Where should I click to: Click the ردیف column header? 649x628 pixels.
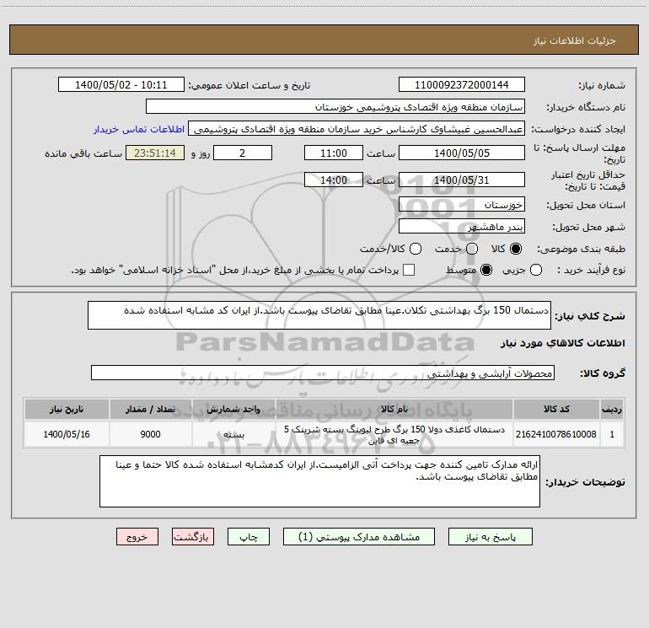pyautogui.click(x=612, y=409)
